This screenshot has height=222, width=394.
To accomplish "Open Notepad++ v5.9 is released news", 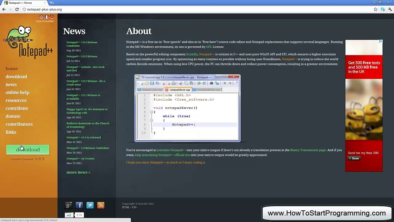I will click(84, 137).
